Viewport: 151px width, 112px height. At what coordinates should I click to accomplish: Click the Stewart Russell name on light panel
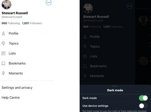15,13
